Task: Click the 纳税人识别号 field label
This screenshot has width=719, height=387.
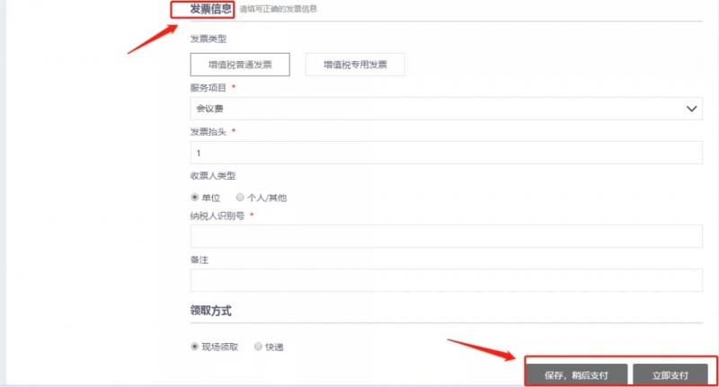Action: (x=217, y=215)
